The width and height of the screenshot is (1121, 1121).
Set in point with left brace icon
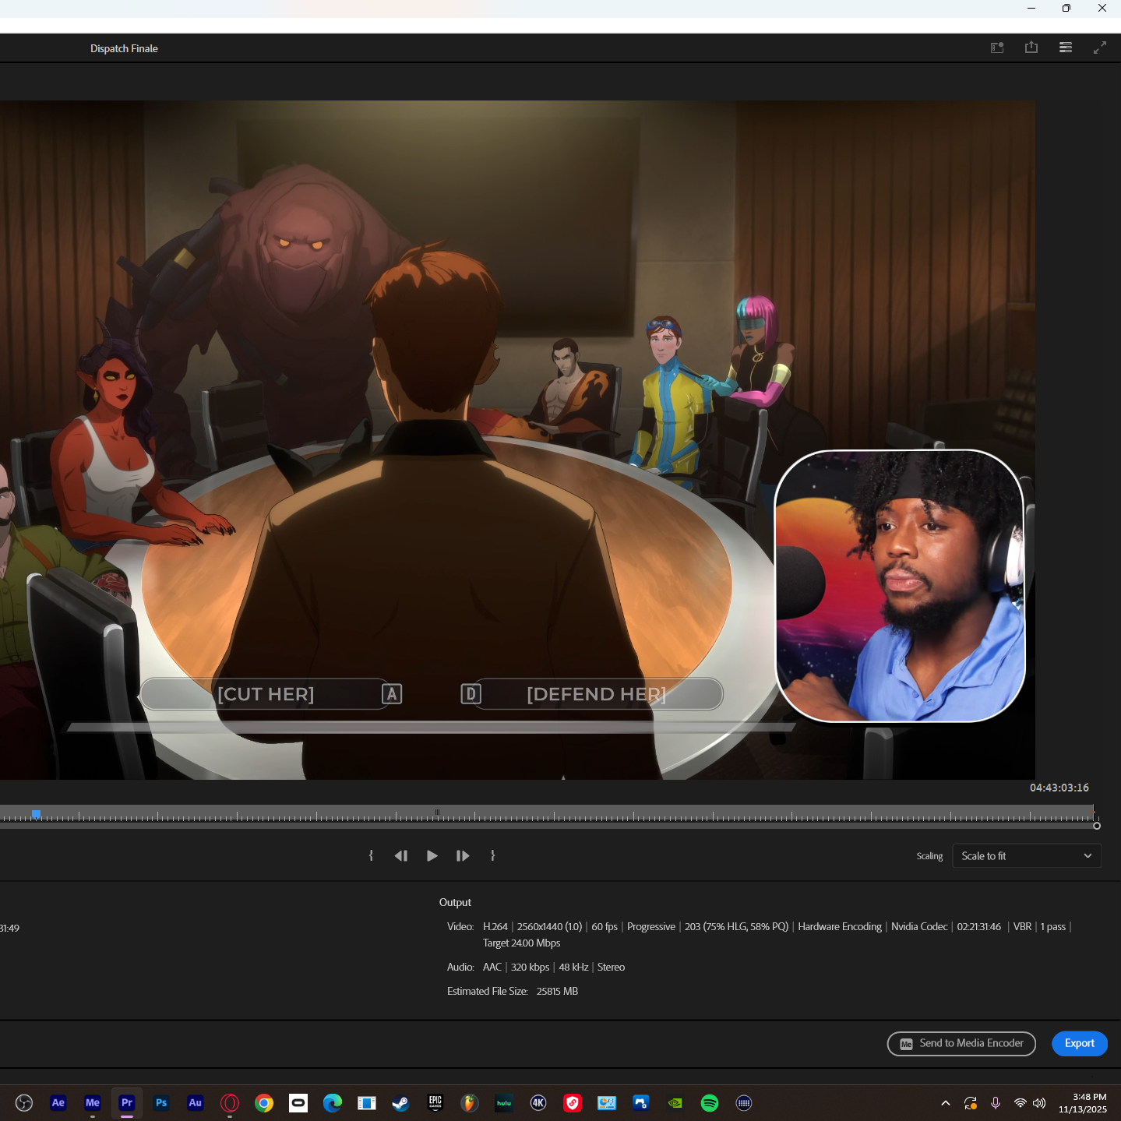click(371, 855)
